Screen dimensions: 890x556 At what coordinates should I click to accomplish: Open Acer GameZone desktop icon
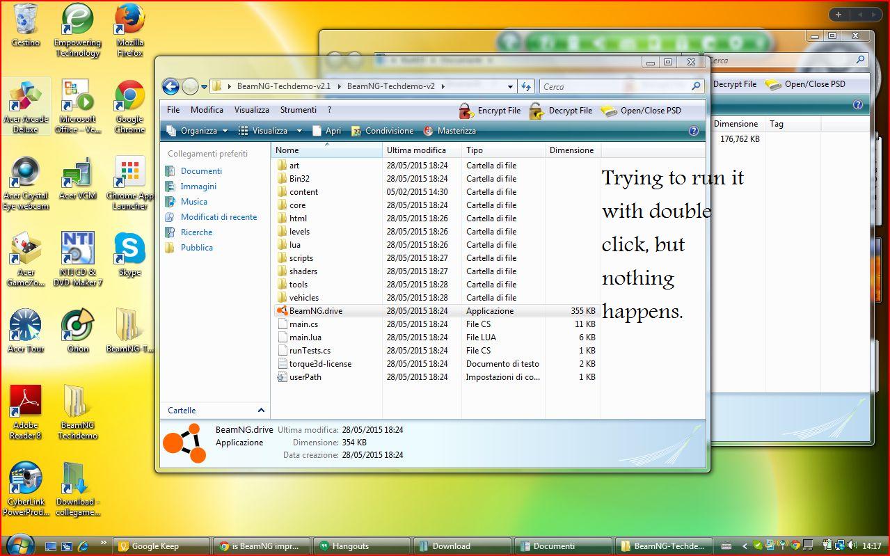(x=26, y=260)
